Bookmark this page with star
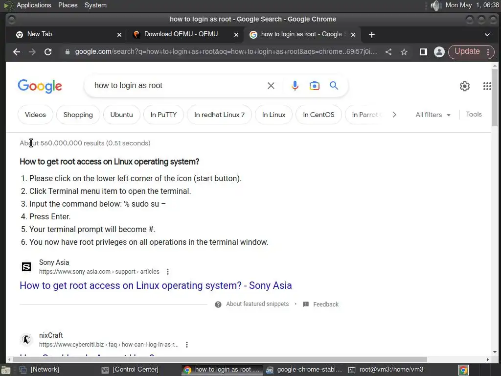This screenshot has width=501, height=376. [x=404, y=52]
